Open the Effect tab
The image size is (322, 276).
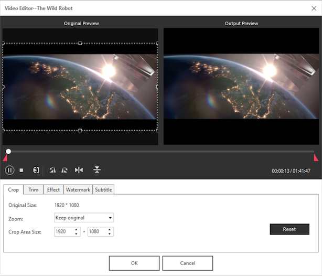(53, 189)
